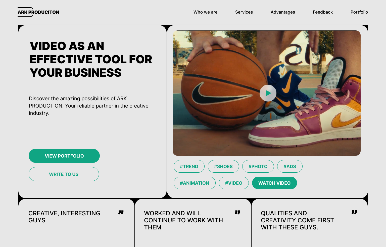This screenshot has width=386, height=247.
Task: Select the #ANIMATION tag
Action: (195, 183)
